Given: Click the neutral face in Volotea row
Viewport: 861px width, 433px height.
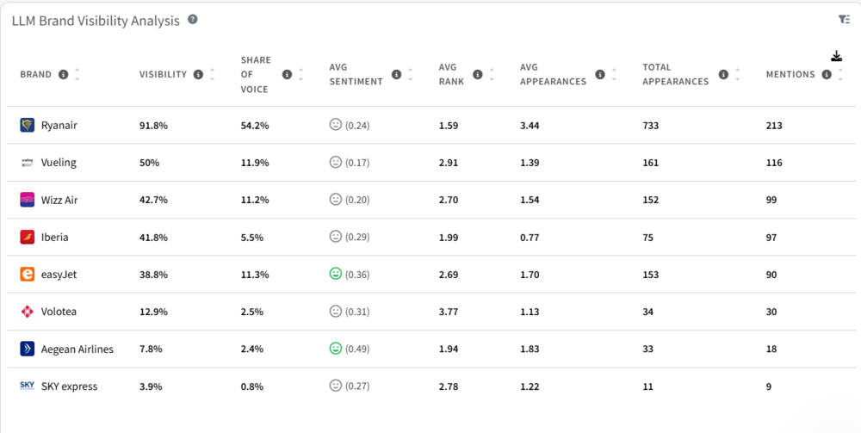Looking at the screenshot, I should click(336, 311).
